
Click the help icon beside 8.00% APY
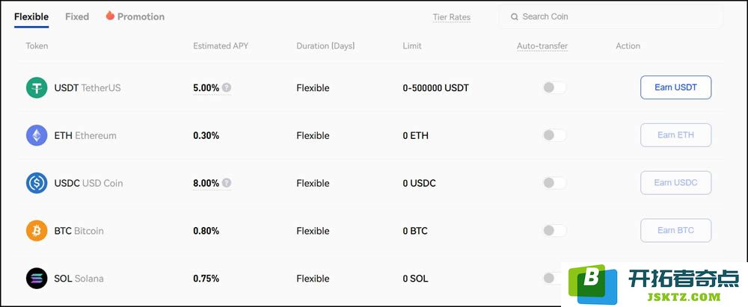[x=227, y=183]
